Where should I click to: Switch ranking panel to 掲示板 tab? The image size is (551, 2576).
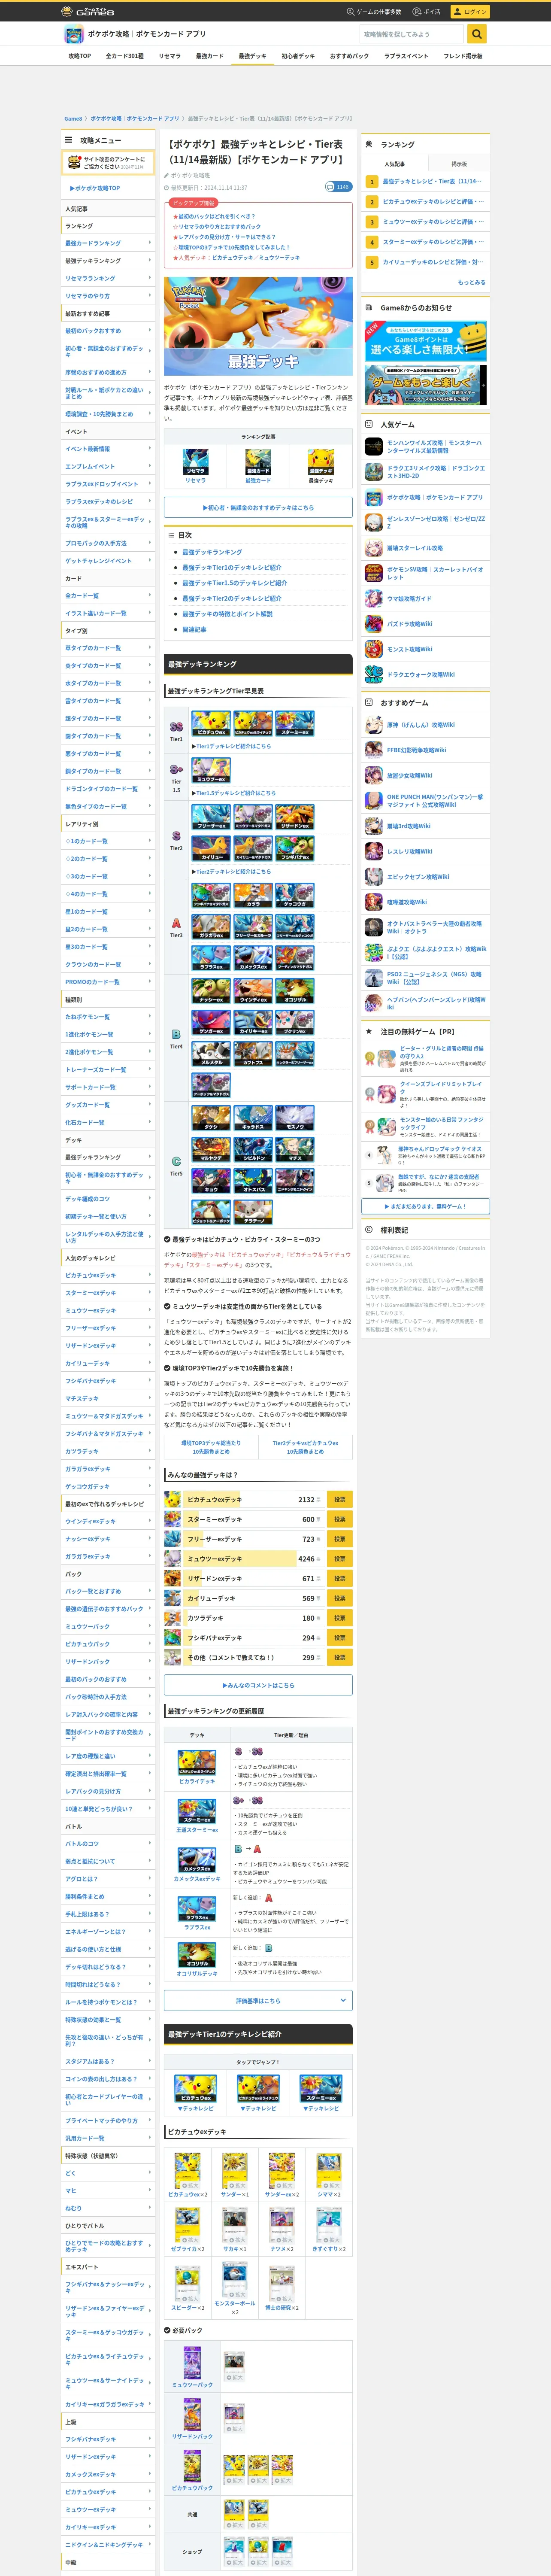459,163
